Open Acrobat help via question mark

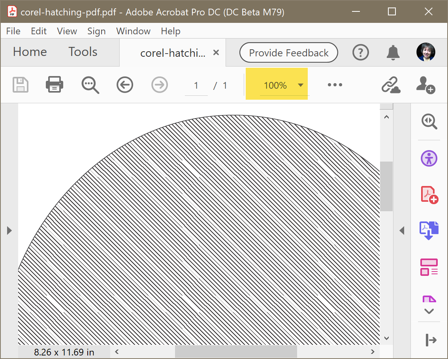[x=360, y=52]
